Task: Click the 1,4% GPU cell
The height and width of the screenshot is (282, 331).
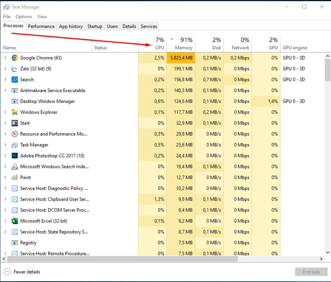Action: [266, 101]
